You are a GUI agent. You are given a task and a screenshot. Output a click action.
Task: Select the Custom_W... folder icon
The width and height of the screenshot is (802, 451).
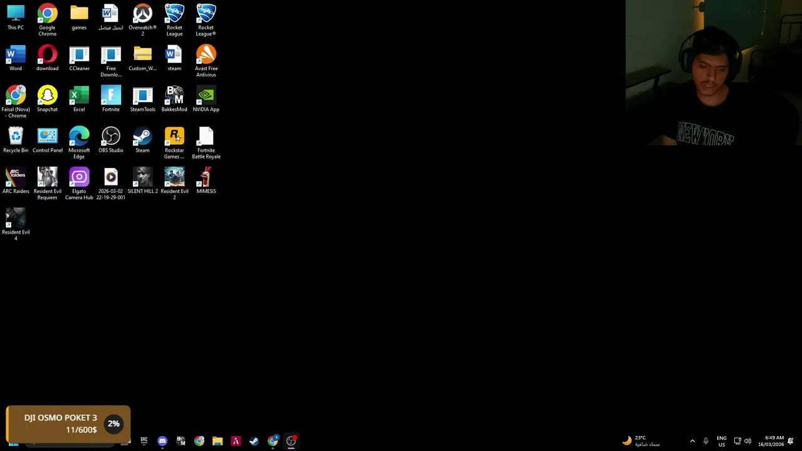pos(142,58)
